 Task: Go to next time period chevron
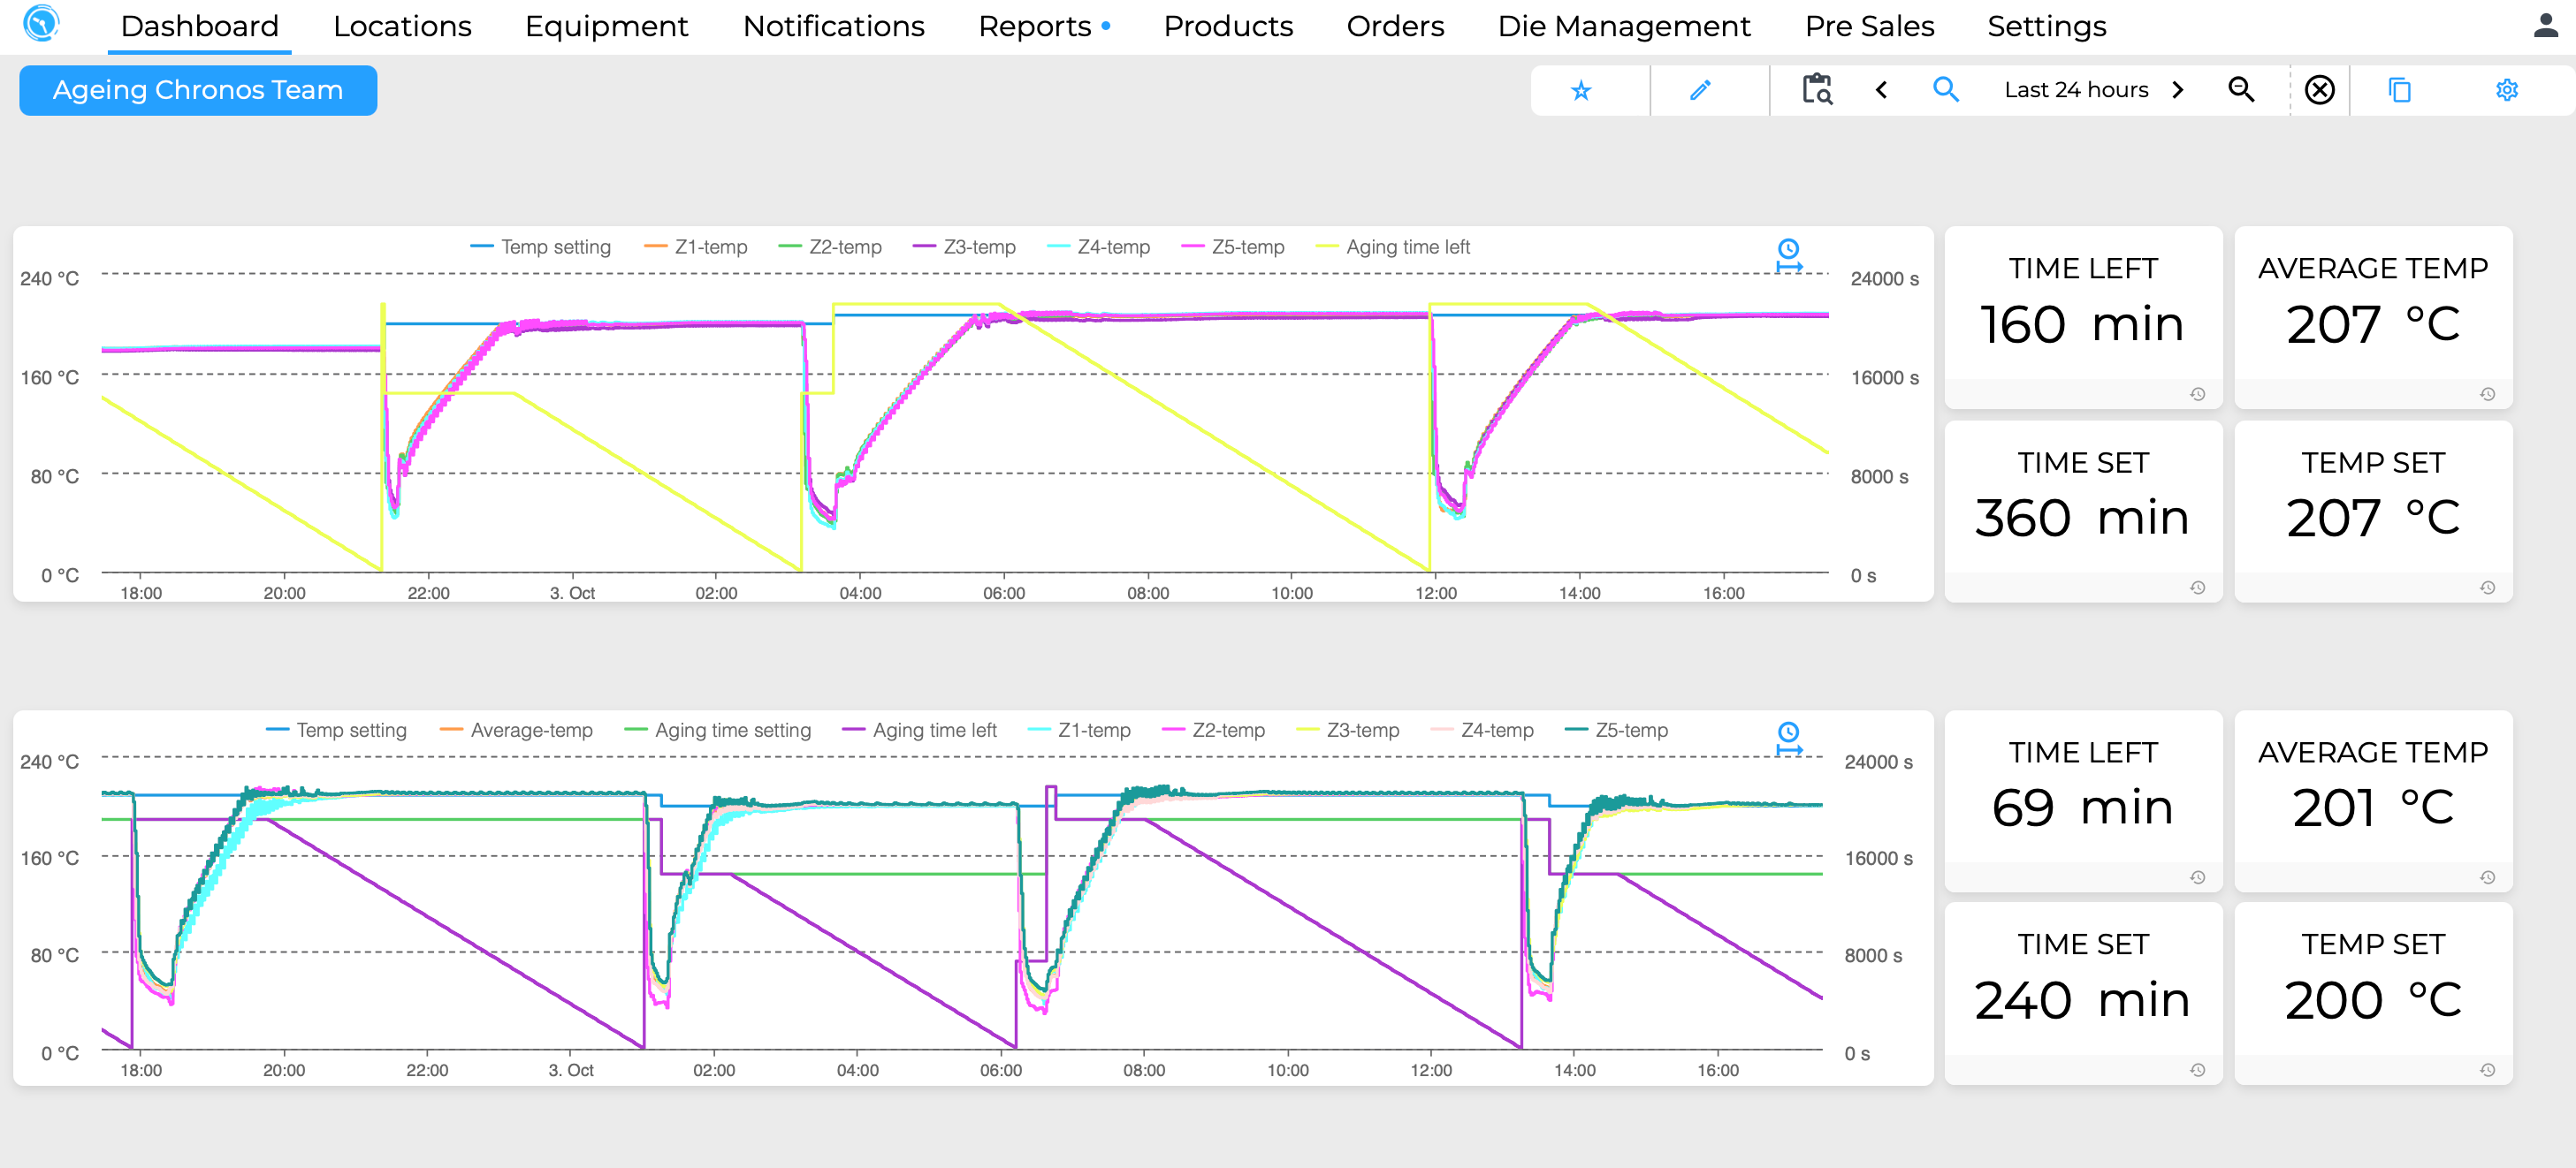pyautogui.click(x=2178, y=90)
